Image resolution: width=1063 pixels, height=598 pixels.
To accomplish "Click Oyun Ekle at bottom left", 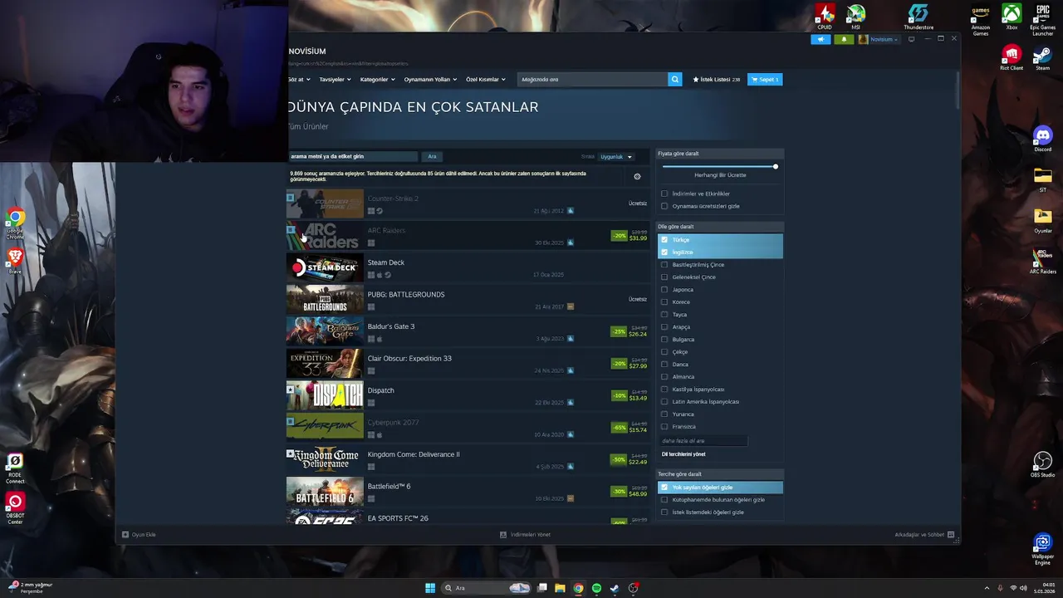I will tap(140, 535).
